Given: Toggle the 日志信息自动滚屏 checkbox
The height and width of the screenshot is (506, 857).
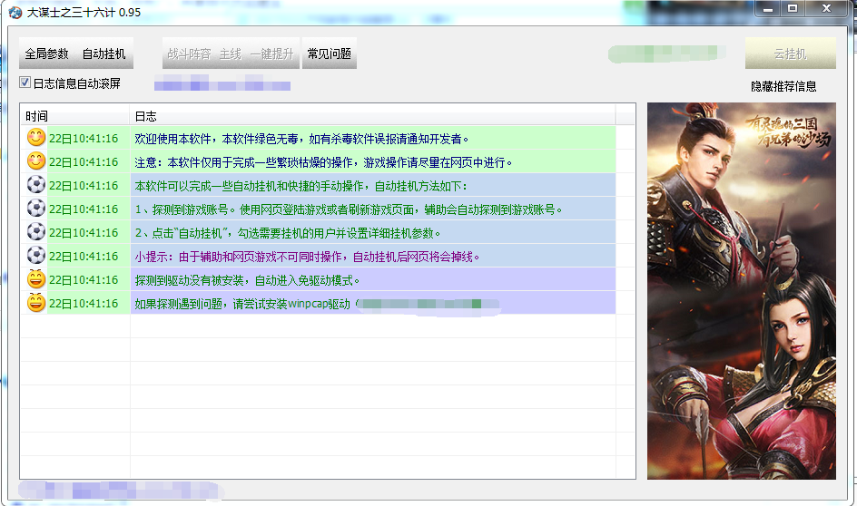Looking at the screenshot, I should 25,83.
